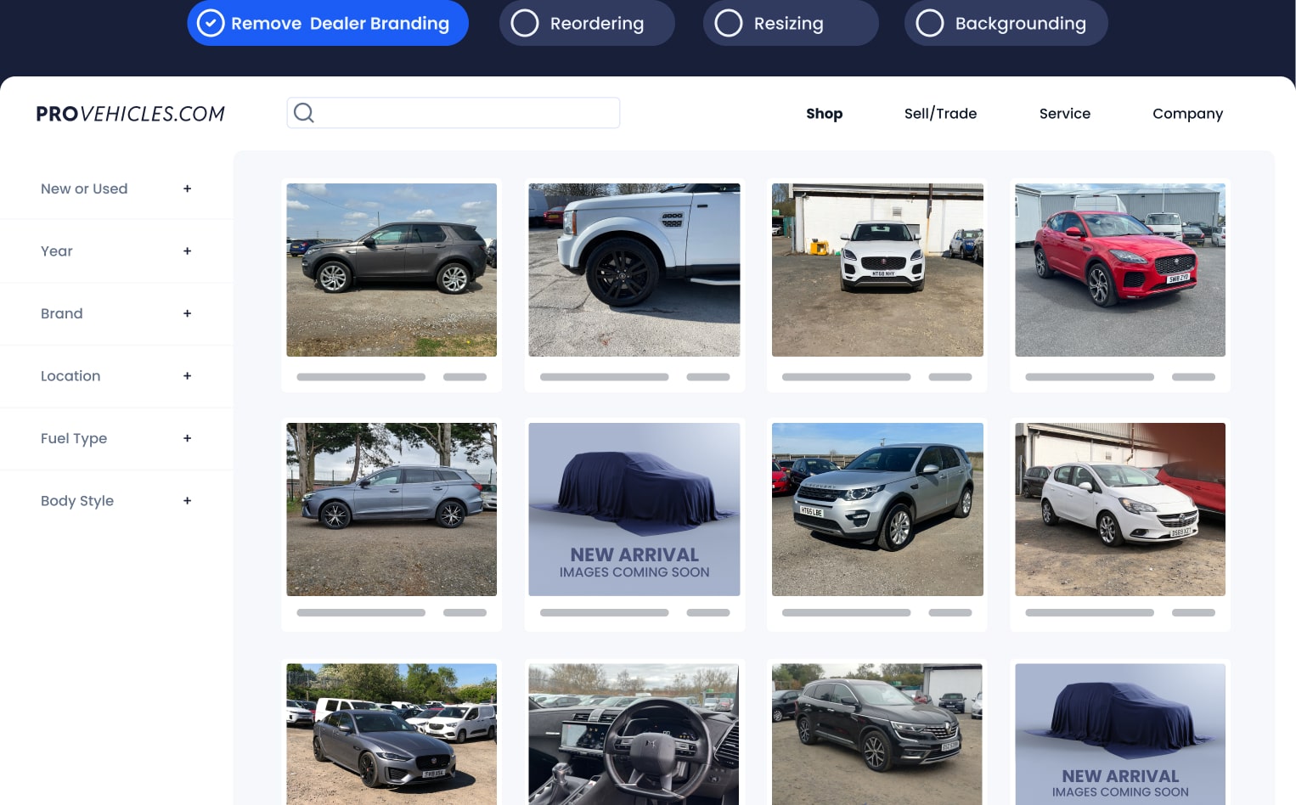Open the Shop menu

(x=825, y=114)
